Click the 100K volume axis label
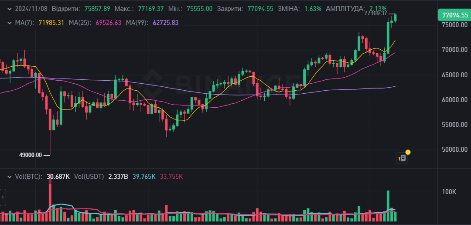The height and width of the screenshot is (225, 471). [449, 192]
